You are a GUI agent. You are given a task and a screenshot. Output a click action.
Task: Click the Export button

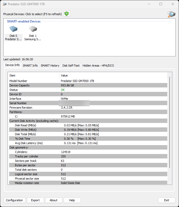35,200
